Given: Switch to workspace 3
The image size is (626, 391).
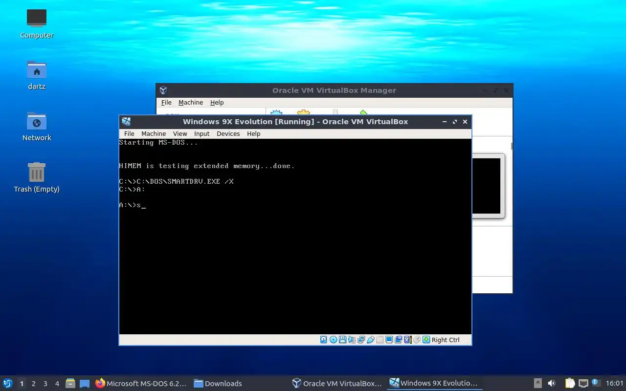Looking at the screenshot, I should 45,384.
